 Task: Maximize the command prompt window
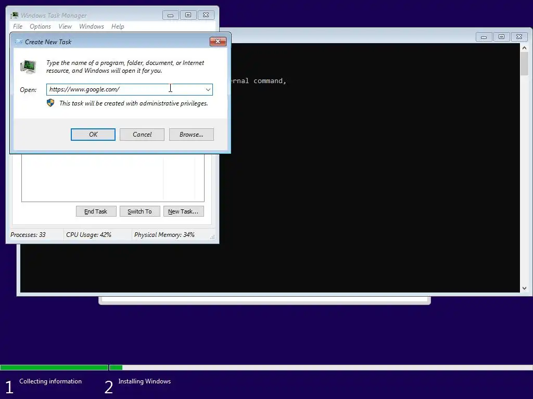click(x=501, y=37)
